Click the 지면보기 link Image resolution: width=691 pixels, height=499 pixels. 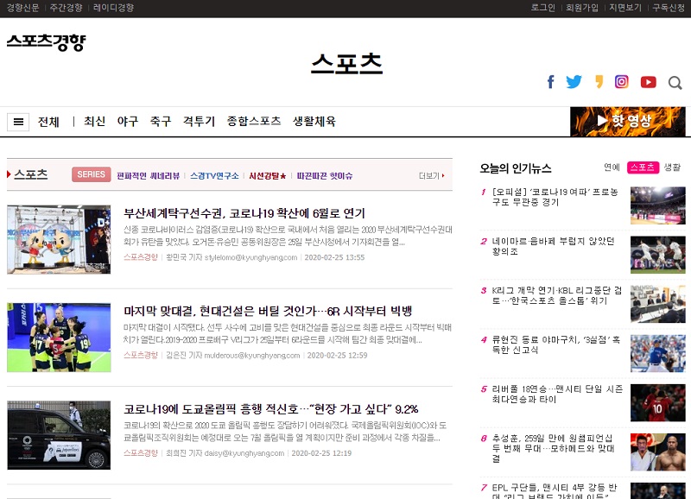[625, 8]
